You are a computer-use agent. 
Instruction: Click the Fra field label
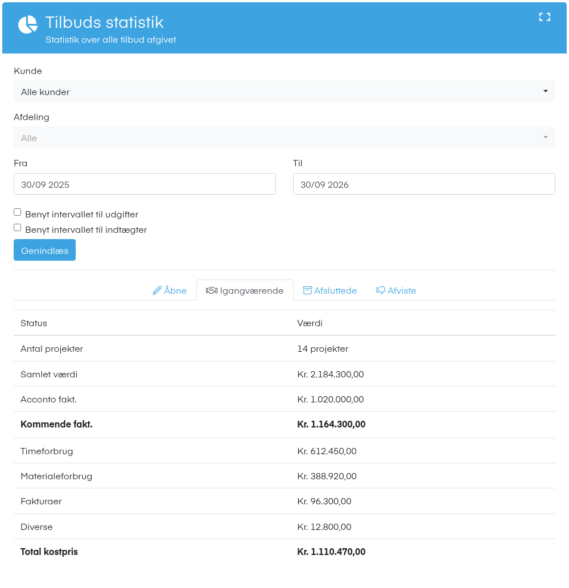tap(20, 163)
